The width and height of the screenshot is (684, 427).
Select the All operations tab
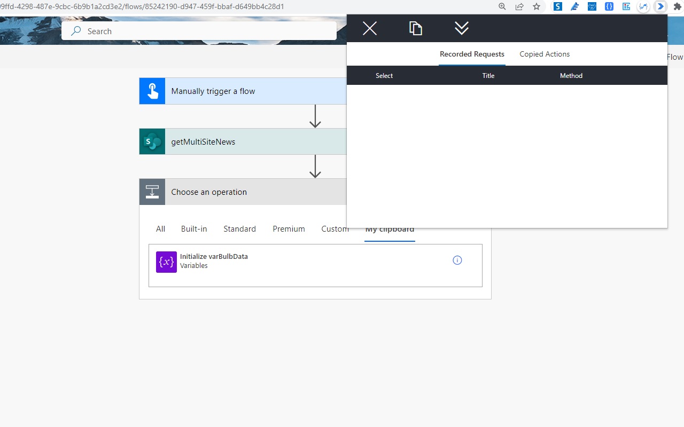tap(160, 229)
